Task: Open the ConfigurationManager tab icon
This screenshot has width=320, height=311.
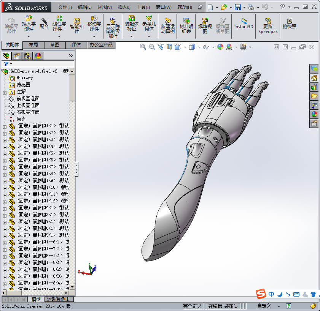Action: (x=27, y=55)
